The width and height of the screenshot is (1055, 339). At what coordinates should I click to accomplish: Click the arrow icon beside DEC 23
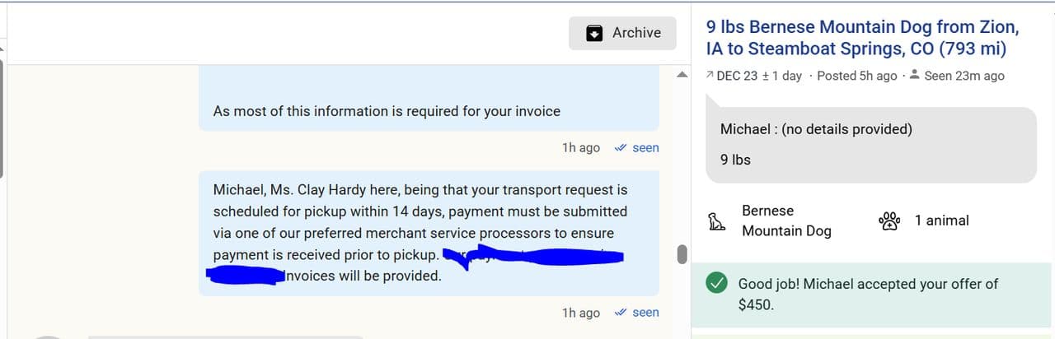tap(710, 76)
